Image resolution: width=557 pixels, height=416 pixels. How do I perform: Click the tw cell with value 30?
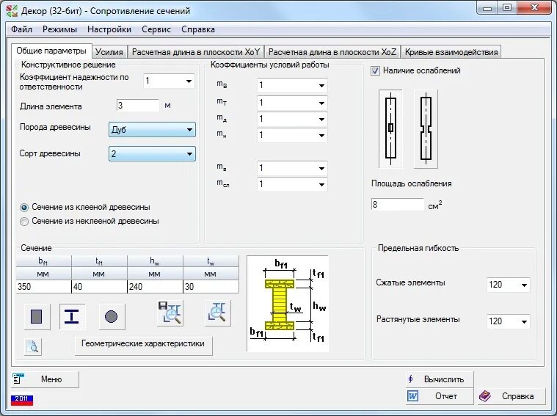click(x=211, y=287)
